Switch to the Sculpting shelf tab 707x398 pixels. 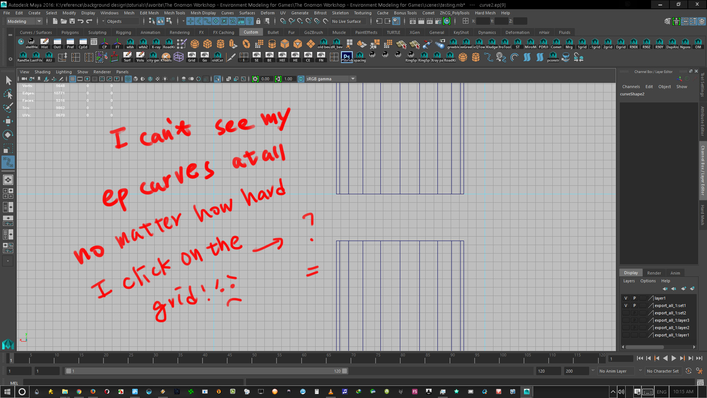pyautogui.click(x=97, y=32)
